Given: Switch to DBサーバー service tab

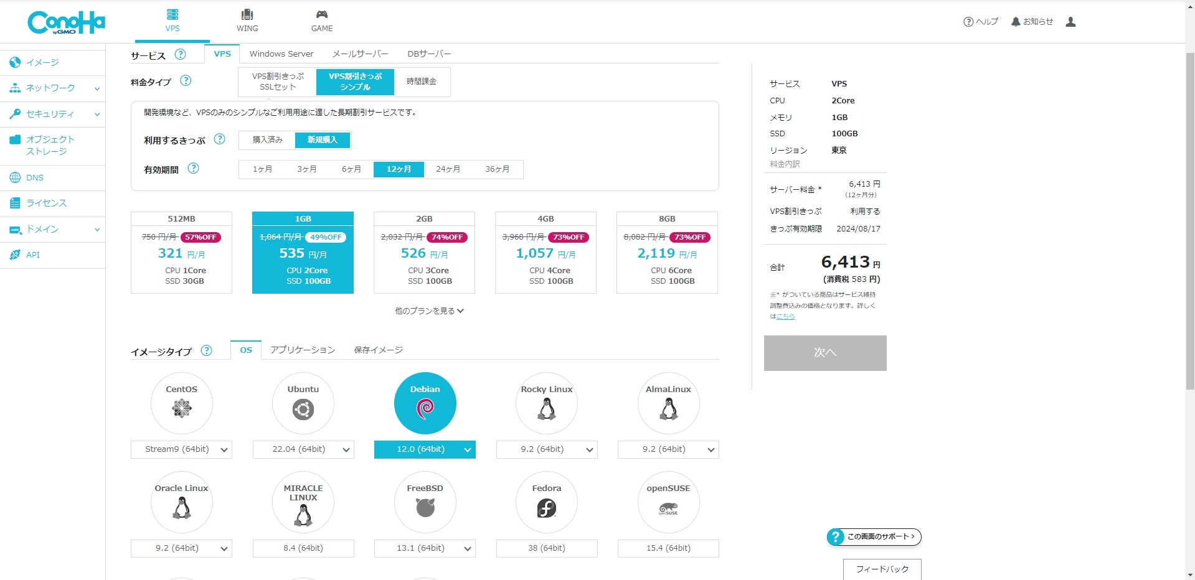Looking at the screenshot, I should click(429, 54).
